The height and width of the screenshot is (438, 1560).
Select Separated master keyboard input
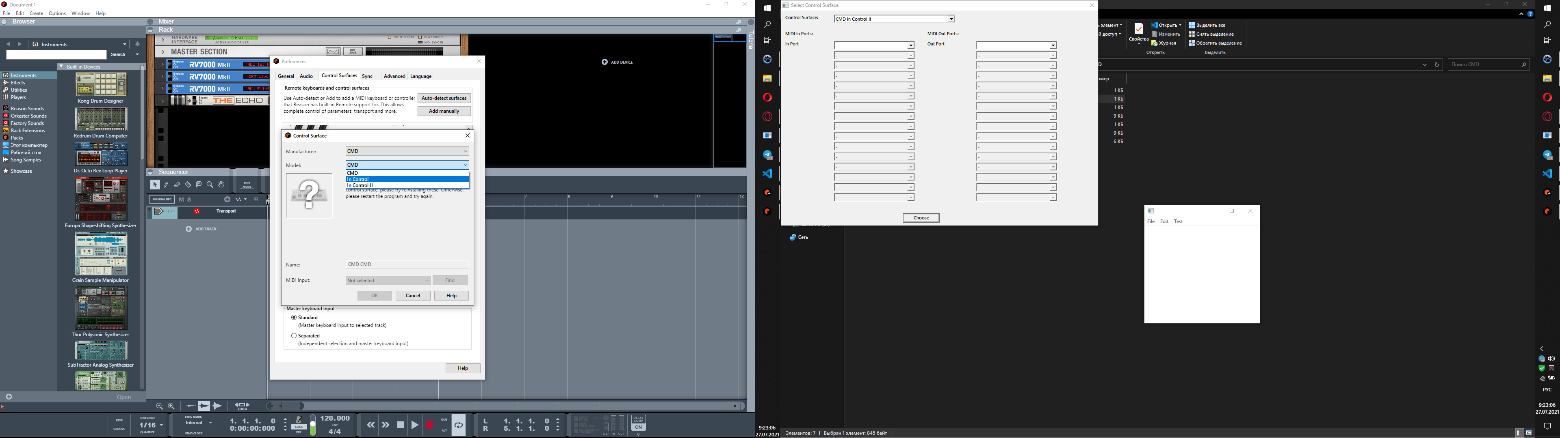(x=294, y=336)
